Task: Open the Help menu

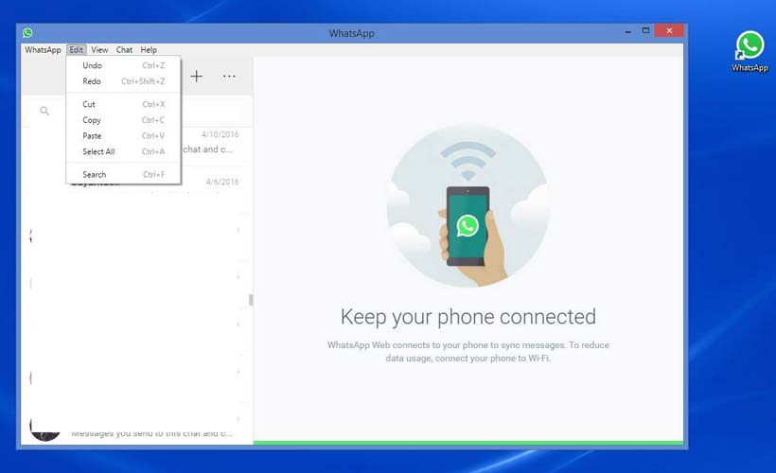Action: point(149,50)
